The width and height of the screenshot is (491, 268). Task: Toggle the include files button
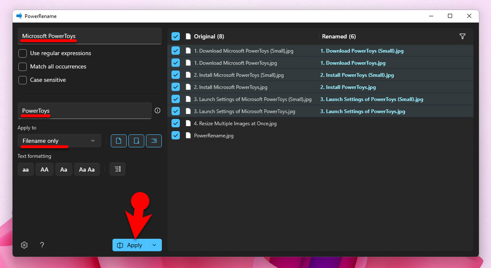tap(119, 141)
